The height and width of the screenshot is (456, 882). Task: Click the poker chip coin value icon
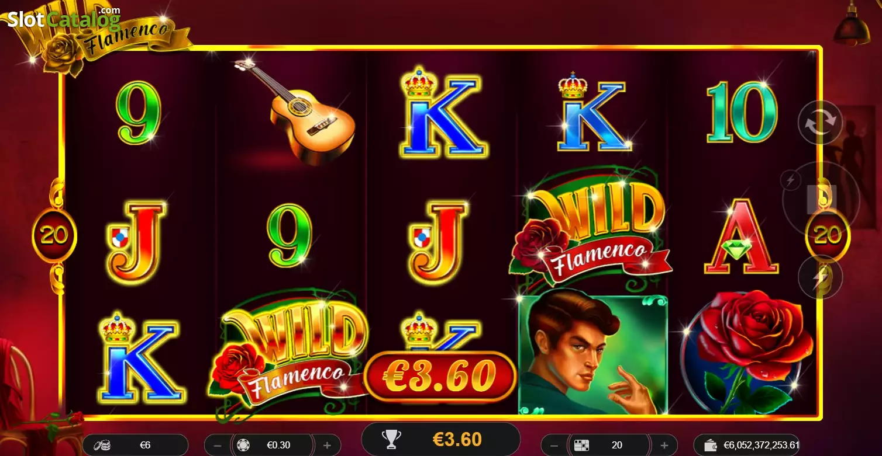tap(243, 445)
